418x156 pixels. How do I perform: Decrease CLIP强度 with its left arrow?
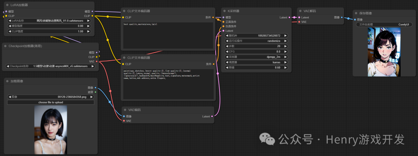coord(10,31)
